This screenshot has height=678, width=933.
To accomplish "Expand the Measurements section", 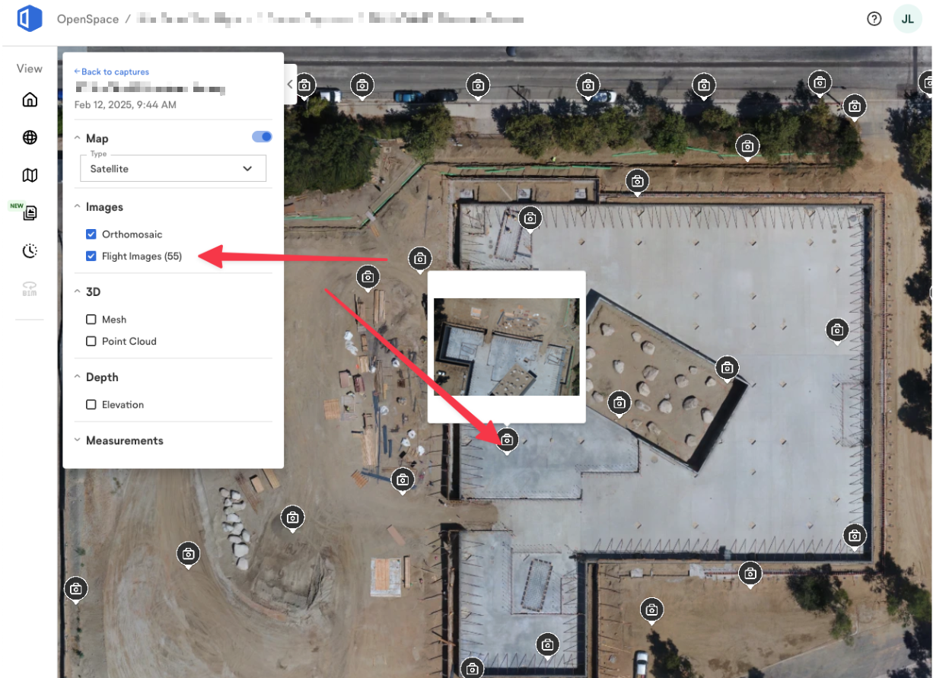I will (x=77, y=440).
